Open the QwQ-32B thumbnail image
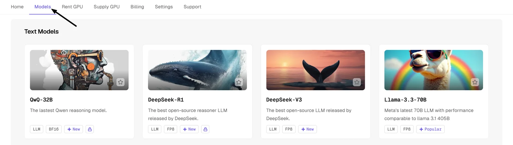 (79, 70)
